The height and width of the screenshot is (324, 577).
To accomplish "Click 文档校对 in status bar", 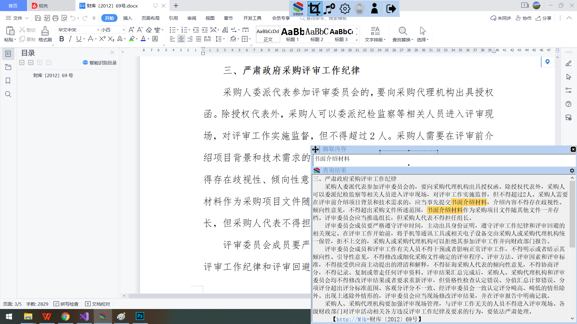I will coord(98,304).
